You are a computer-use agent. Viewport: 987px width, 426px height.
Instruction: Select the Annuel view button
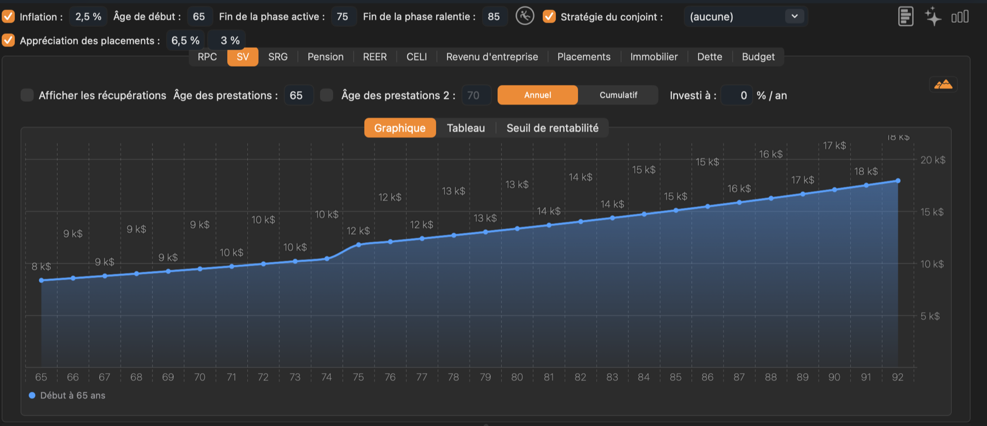pos(538,95)
